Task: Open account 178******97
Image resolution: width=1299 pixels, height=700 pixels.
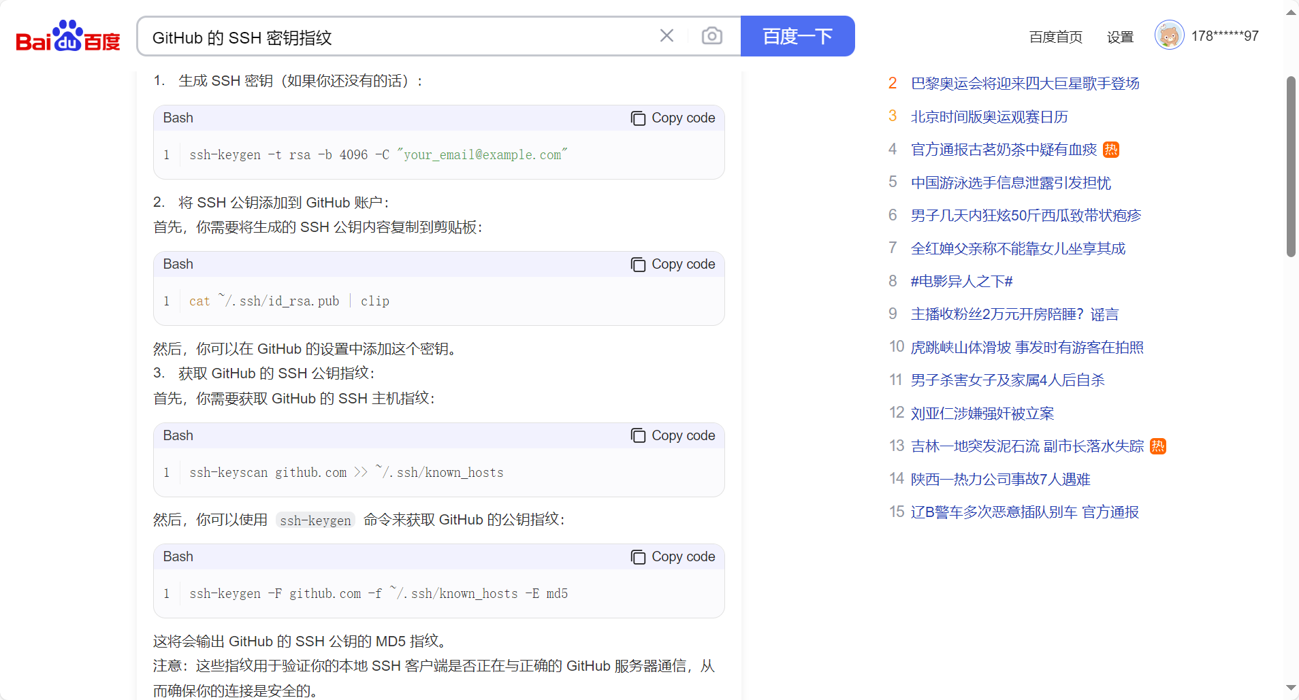Action: [1225, 36]
